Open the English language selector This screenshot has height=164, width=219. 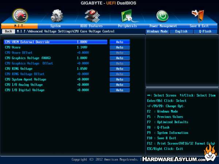(181, 31)
